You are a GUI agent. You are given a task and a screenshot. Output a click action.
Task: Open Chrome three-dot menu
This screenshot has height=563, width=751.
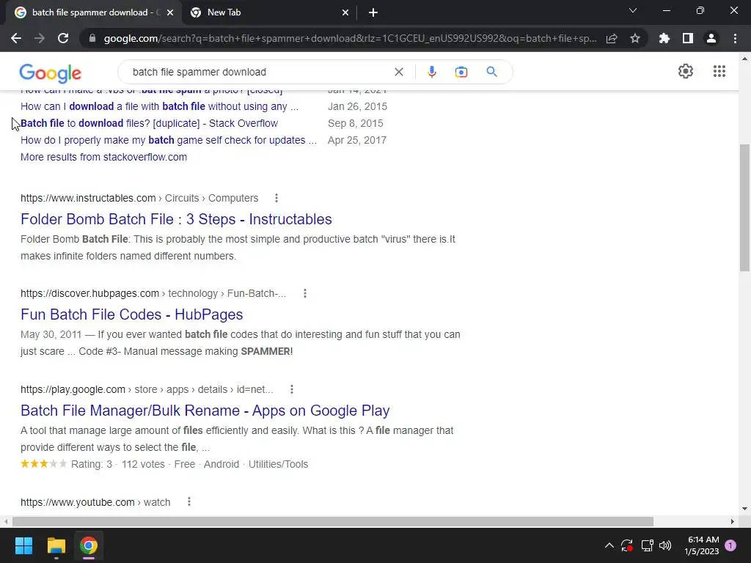point(735,38)
